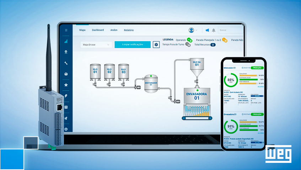The height and width of the screenshot is (170, 301).
Task: Click the bar chart icon in sidebar
Action: tap(66, 41)
